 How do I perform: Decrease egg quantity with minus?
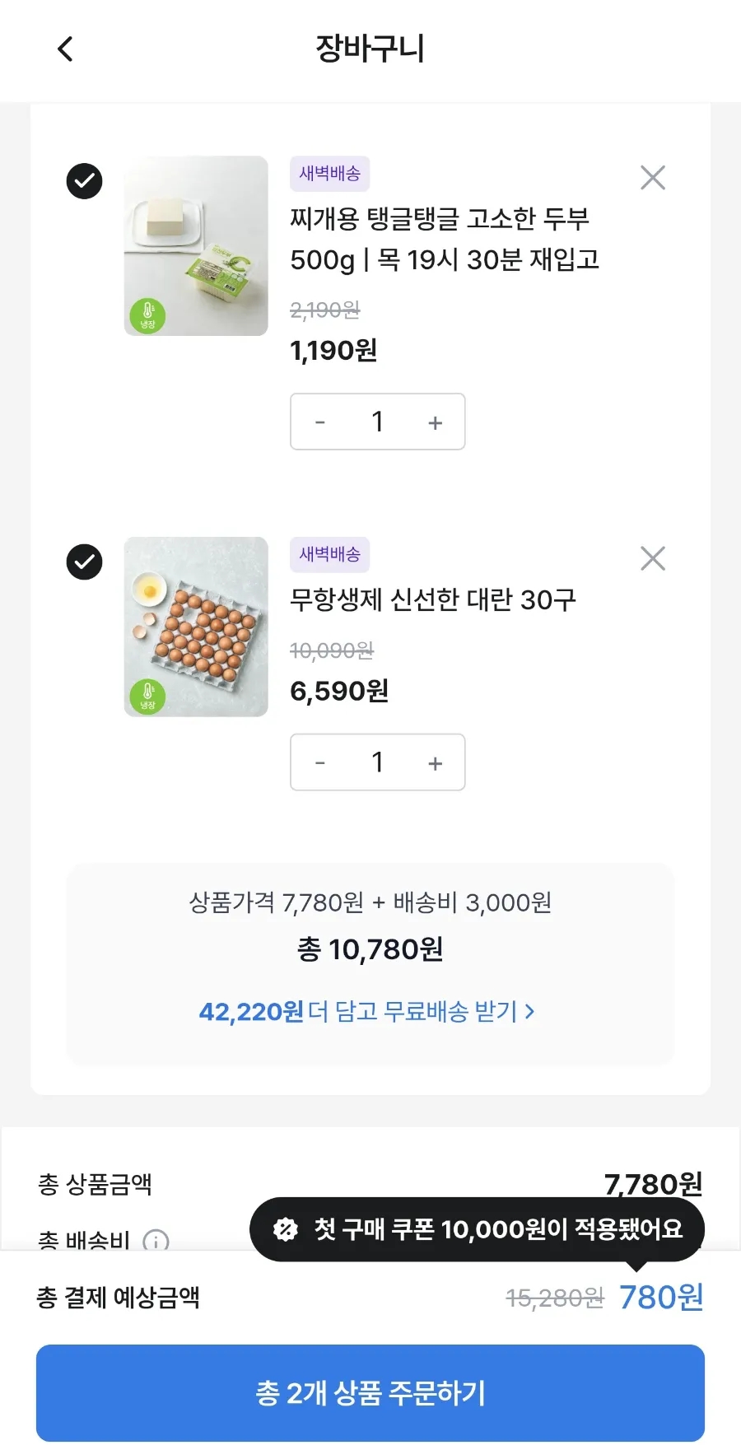pyautogui.click(x=320, y=763)
